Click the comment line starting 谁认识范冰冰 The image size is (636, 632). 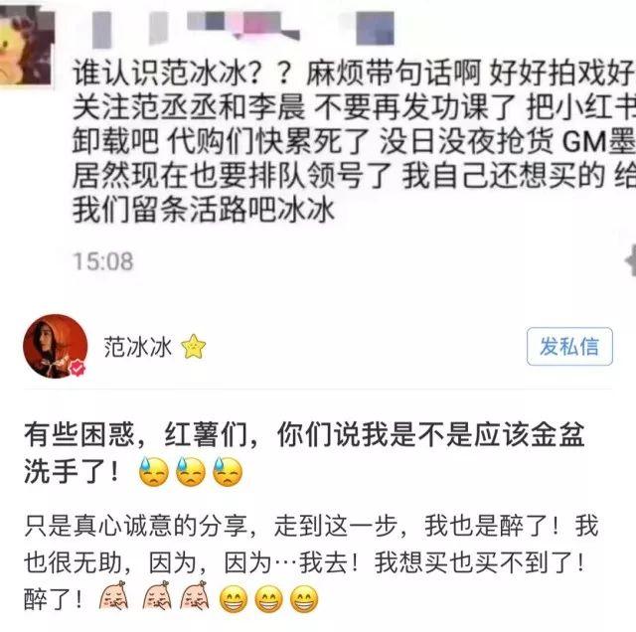click(354, 74)
